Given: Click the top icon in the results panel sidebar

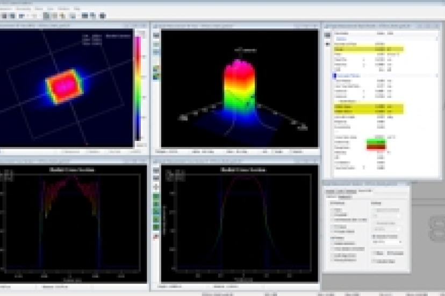Looking at the screenshot, I should point(327,35).
